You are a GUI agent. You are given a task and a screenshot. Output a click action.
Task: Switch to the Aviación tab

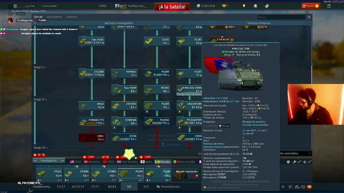pyautogui.click(x=71, y=17)
